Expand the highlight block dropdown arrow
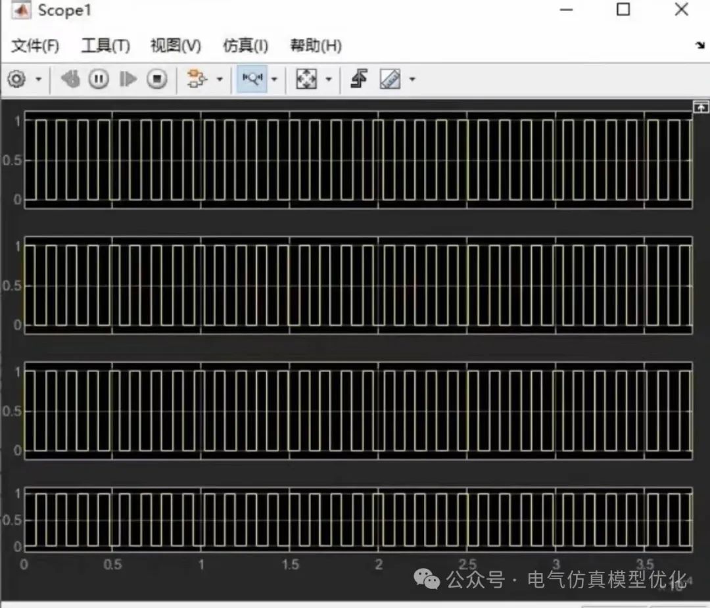 (x=220, y=80)
